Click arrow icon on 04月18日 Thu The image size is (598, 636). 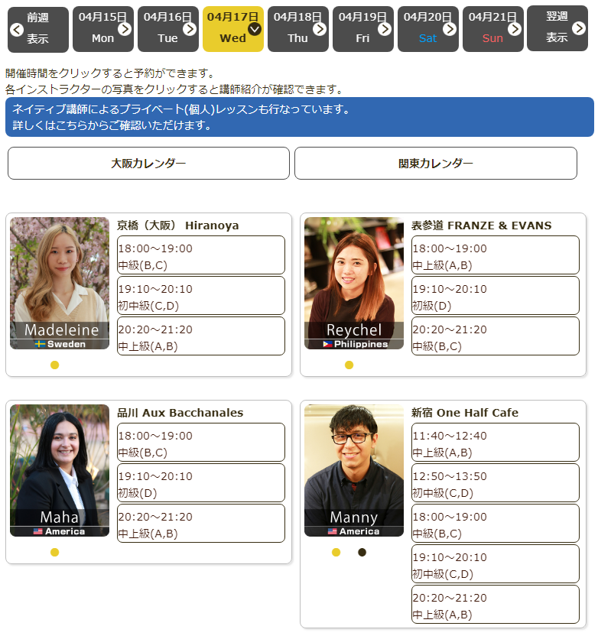point(320,29)
